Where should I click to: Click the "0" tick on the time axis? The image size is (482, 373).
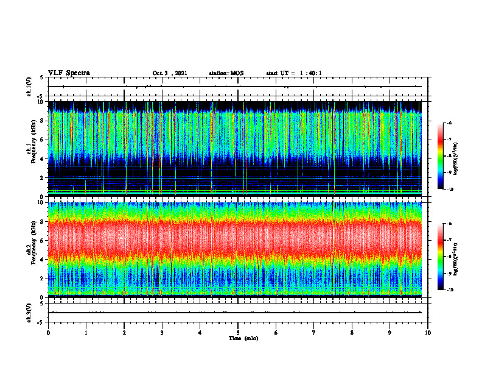tap(48, 333)
